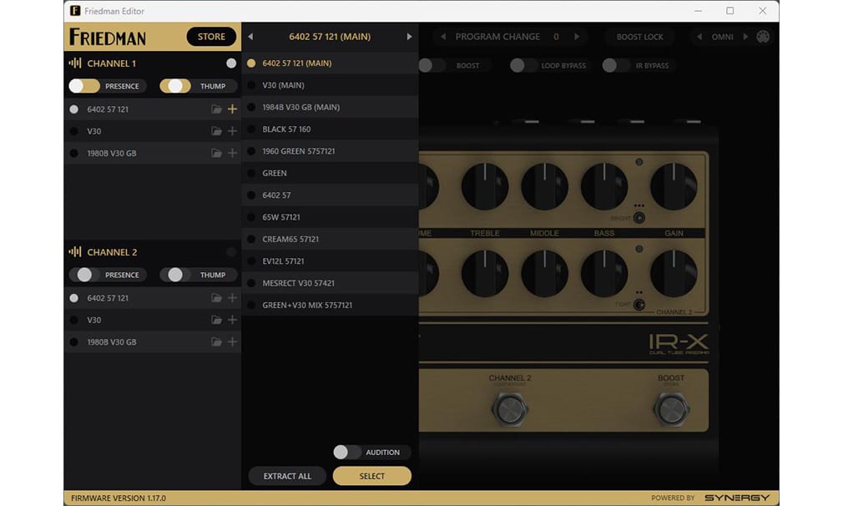Viewport: 843px width, 506px height.
Task: Click the Select button
Action: [x=372, y=476]
